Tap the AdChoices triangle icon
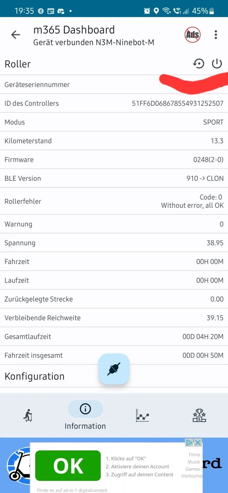228x493 pixels. pyautogui.click(x=189, y=443)
